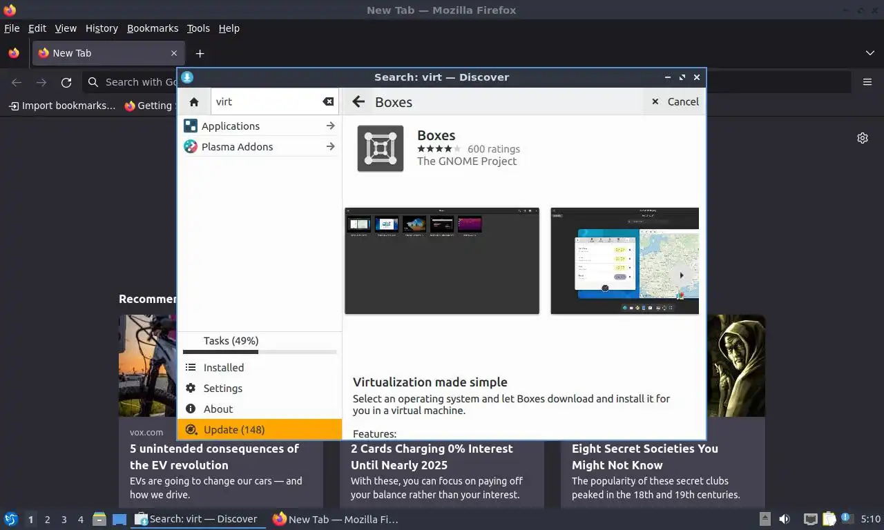Viewport: 884px width, 530px height.
Task: Open Firefox hamburger menu
Action: click(x=867, y=82)
